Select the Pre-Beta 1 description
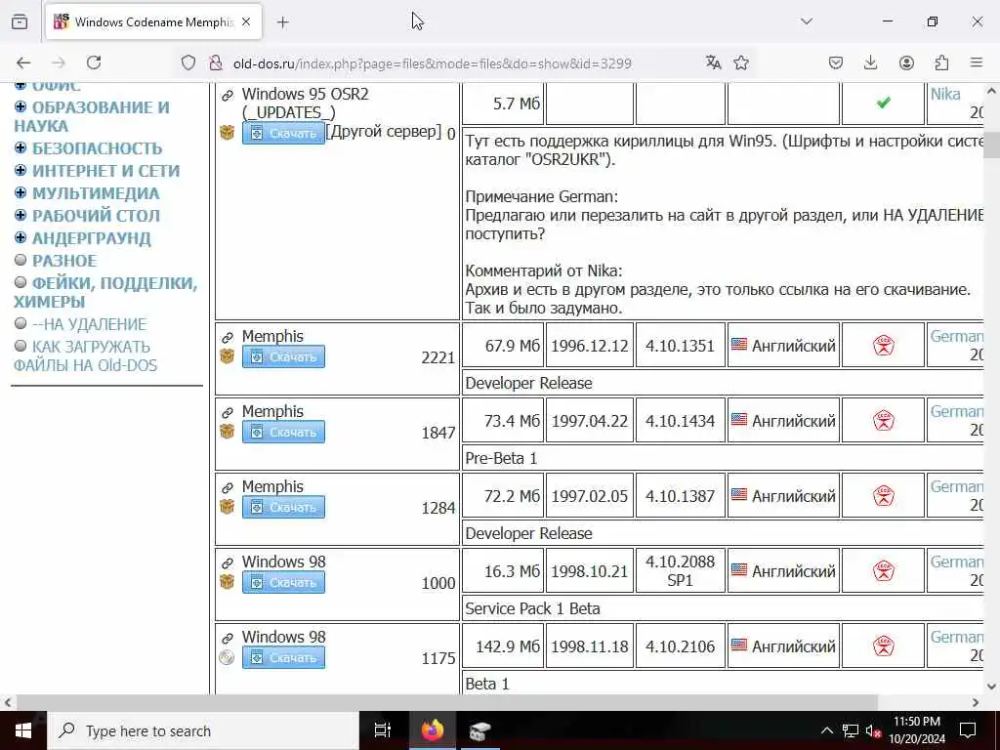Image resolution: width=1000 pixels, height=750 pixels. pyautogui.click(x=501, y=458)
